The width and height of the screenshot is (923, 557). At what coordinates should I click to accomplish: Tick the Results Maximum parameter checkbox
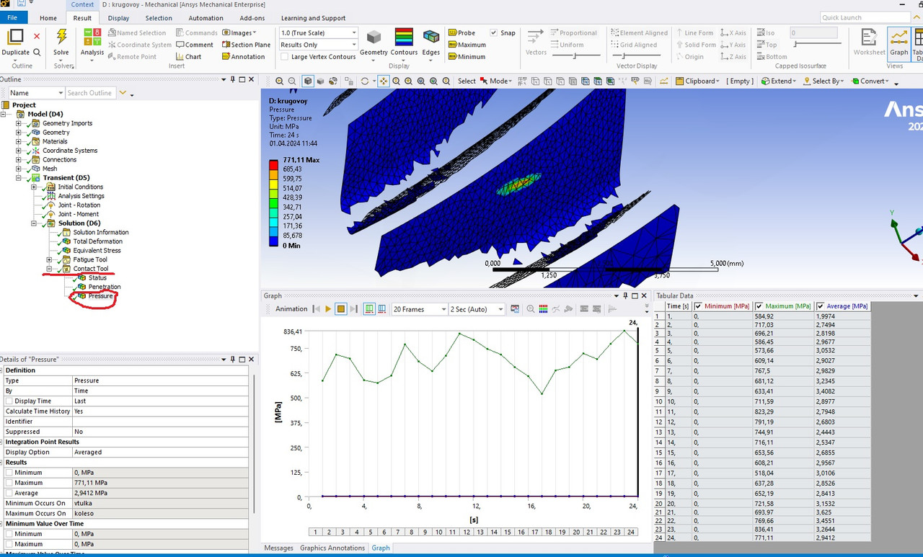(x=9, y=483)
